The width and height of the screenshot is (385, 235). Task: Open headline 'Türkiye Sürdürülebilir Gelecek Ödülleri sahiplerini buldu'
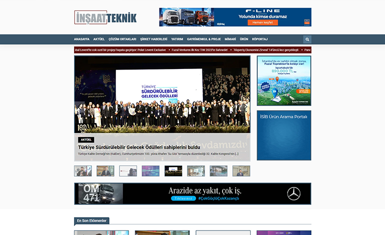139,147
